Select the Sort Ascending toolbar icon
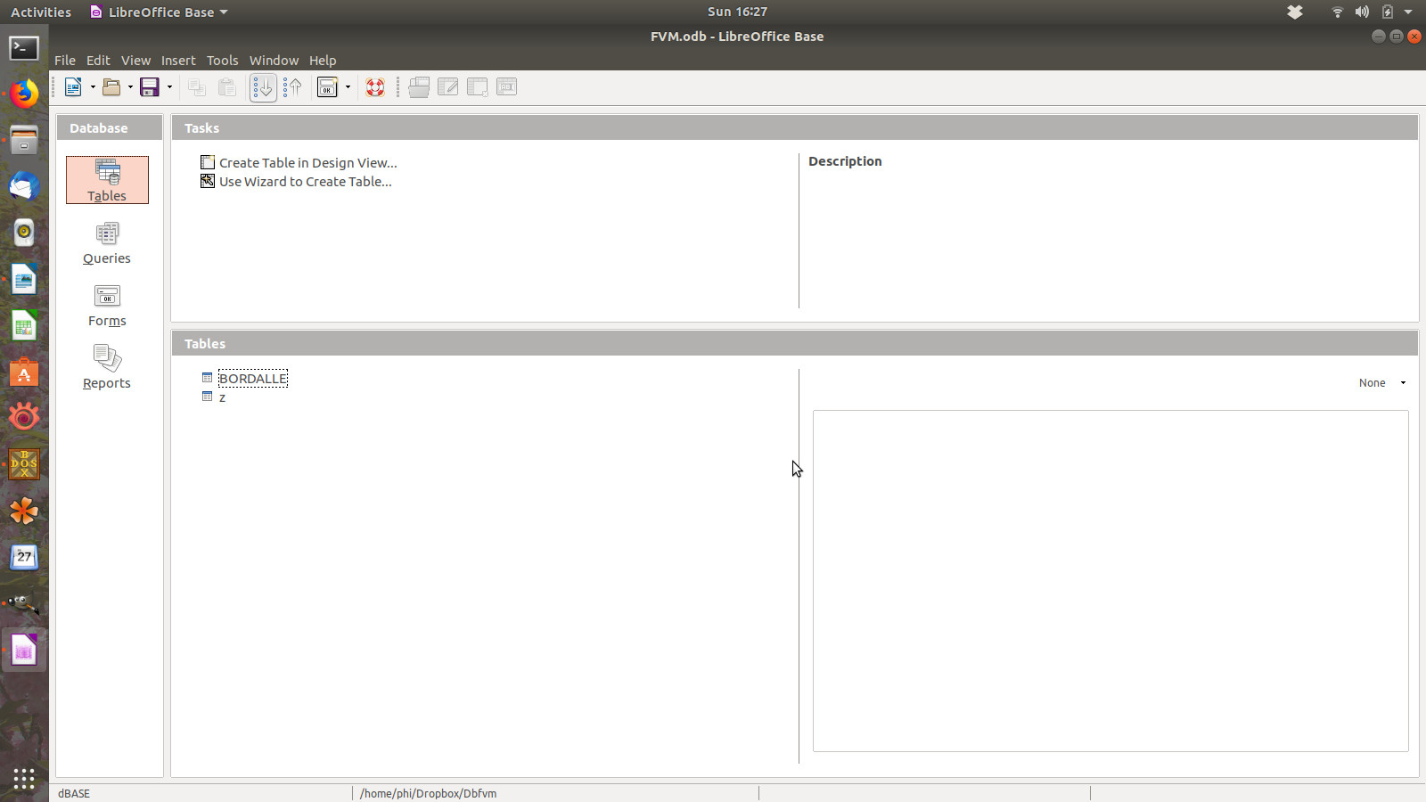 point(263,86)
